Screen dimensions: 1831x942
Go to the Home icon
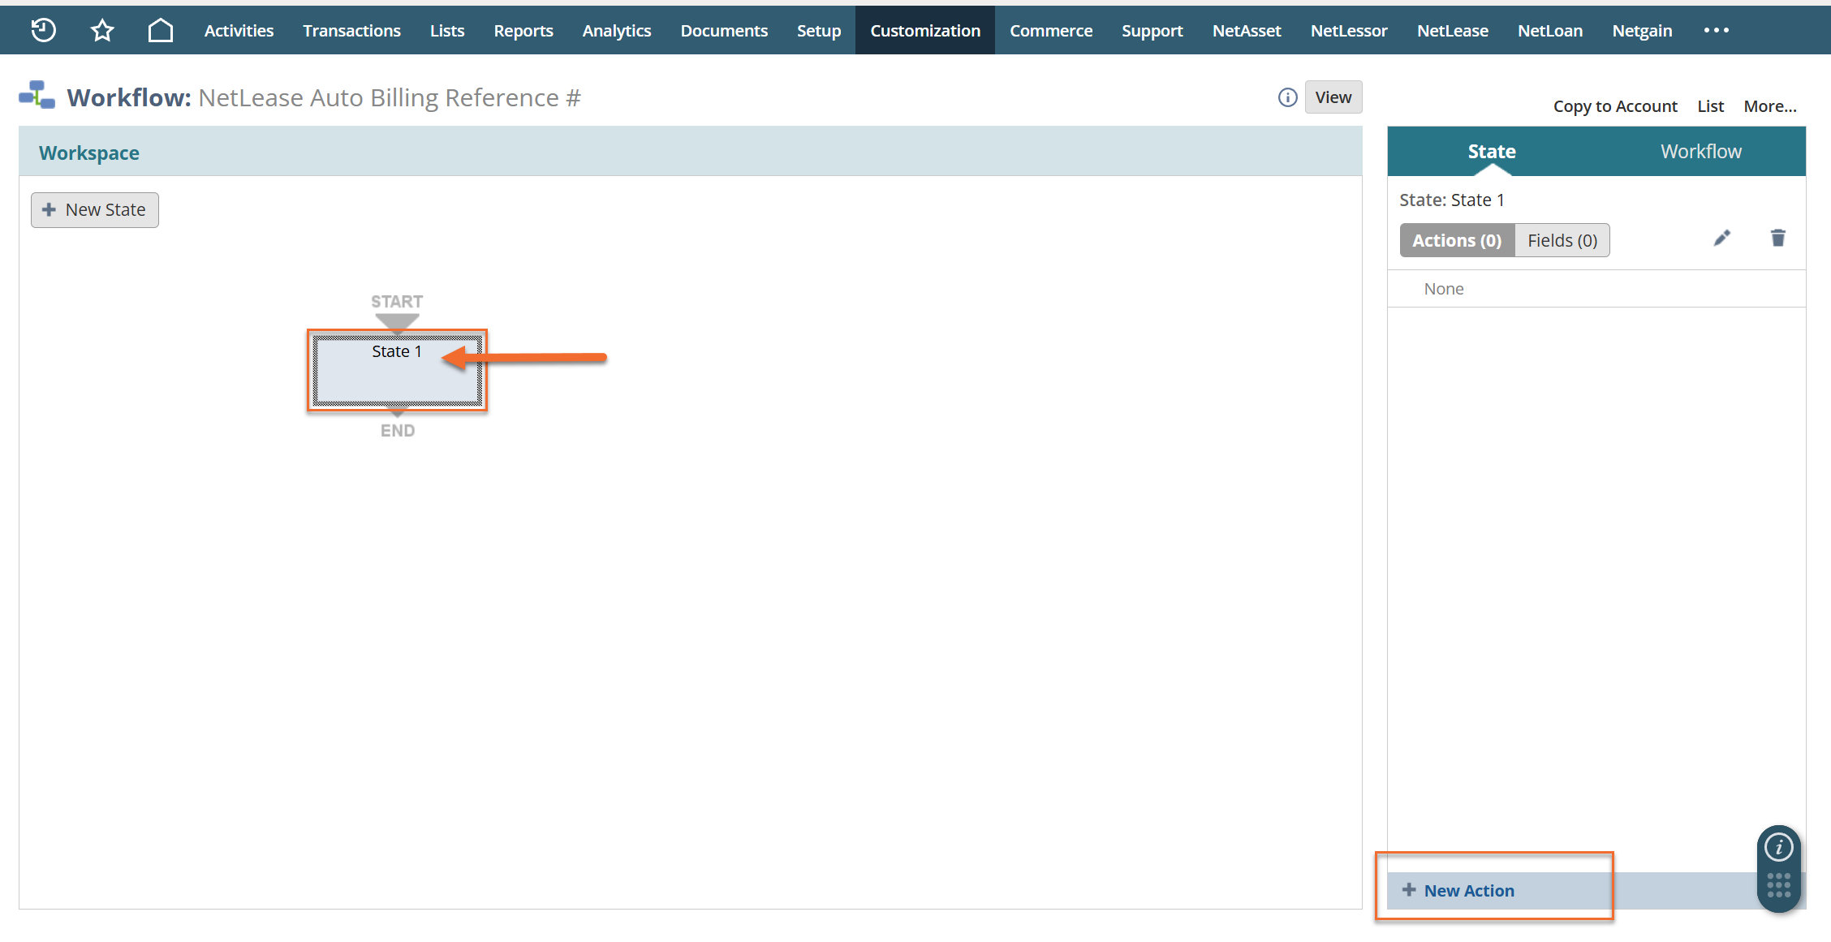[161, 30]
